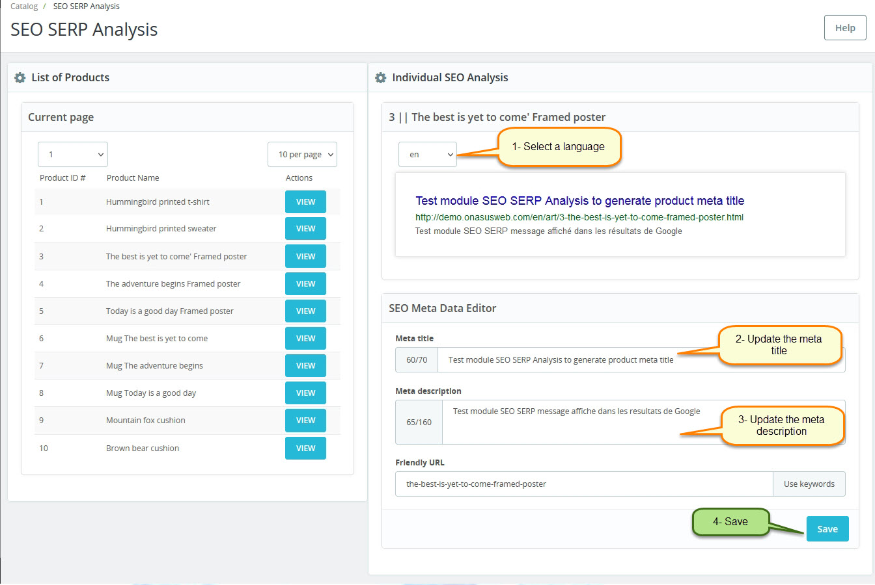Viewport: 875px width, 585px height.
Task: Expand the 10 per page dropdown
Action: coord(302,155)
